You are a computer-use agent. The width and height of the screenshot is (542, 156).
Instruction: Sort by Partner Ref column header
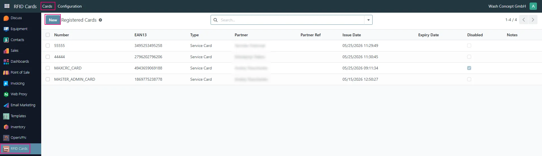pos(311,35)
